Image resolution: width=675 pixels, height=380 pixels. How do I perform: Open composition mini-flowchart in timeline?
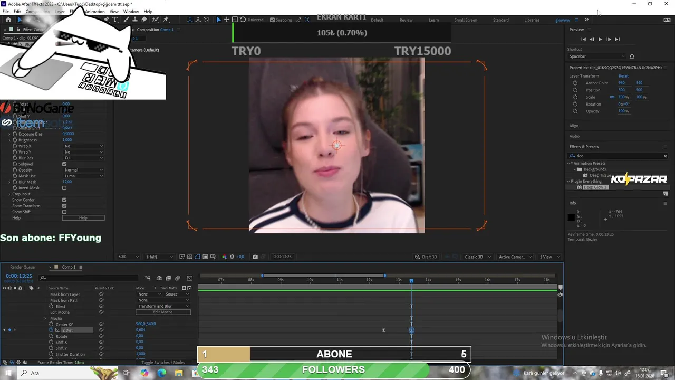(x=148, y=278)
